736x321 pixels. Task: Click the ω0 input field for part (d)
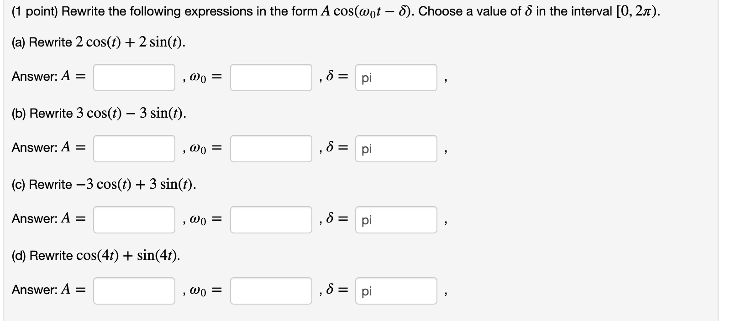pos(271,290)
